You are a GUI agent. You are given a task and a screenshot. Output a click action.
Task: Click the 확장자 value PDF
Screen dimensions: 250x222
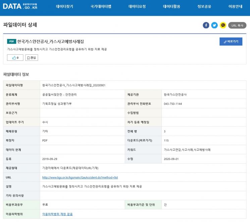(x=45, y=141)
